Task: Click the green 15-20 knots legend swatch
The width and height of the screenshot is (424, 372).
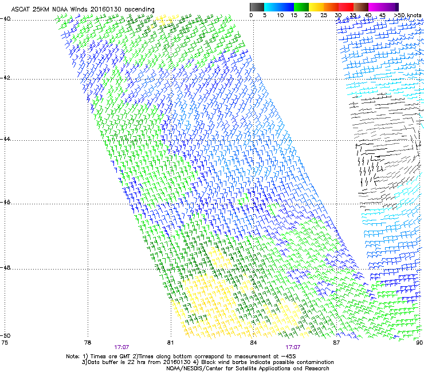Action: 301,7
